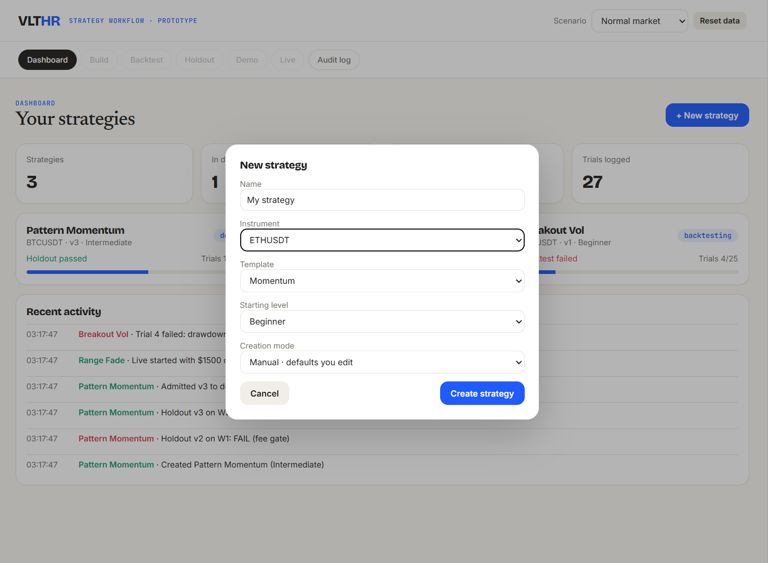Click the backtesting status badge
Image resolution: width=768 pixels, height=563 pixels.
(x=708, y=236)
